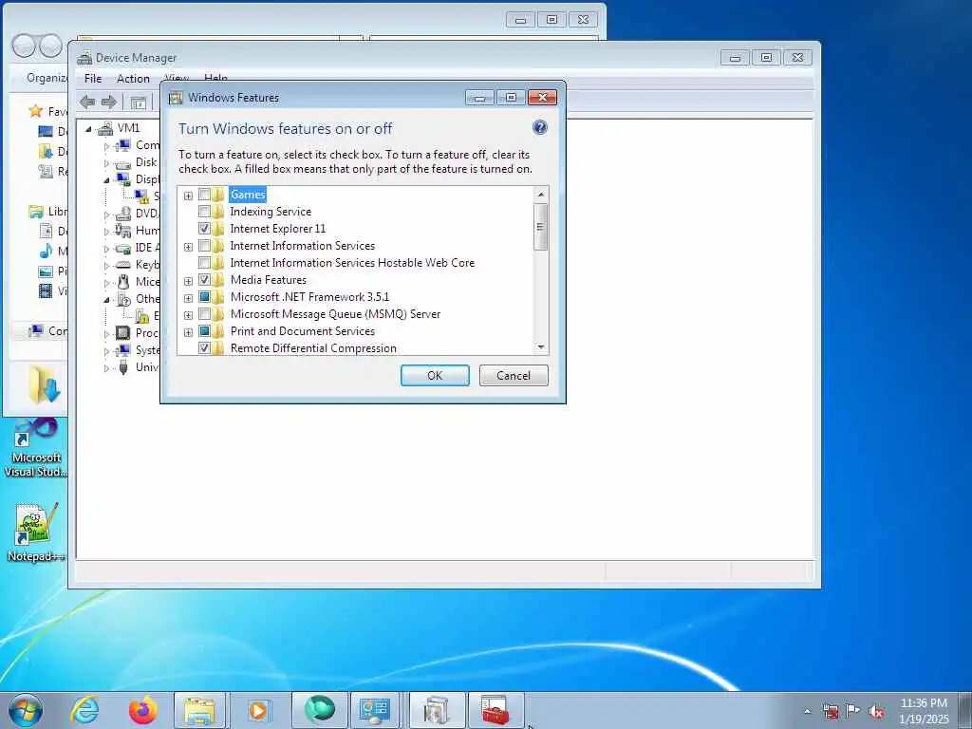
Task: Select the Indexing Service feature label
Action: (x=271, y=212)
